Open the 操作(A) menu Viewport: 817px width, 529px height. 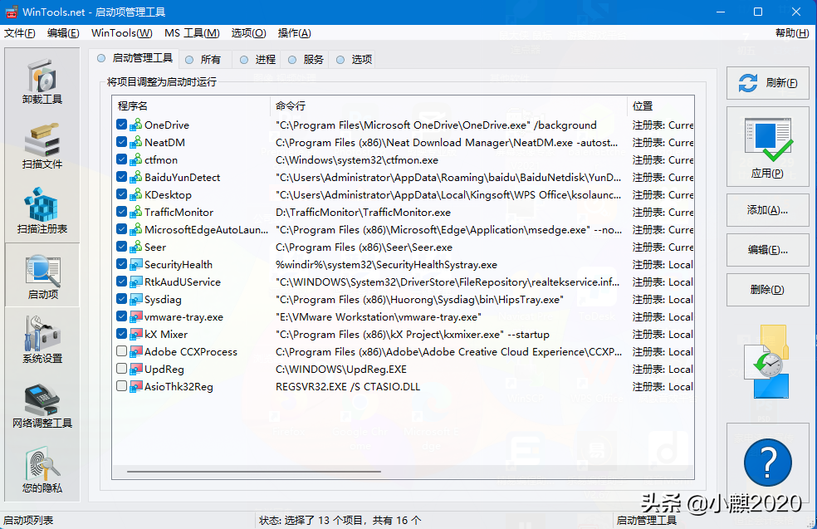[295, 33]
